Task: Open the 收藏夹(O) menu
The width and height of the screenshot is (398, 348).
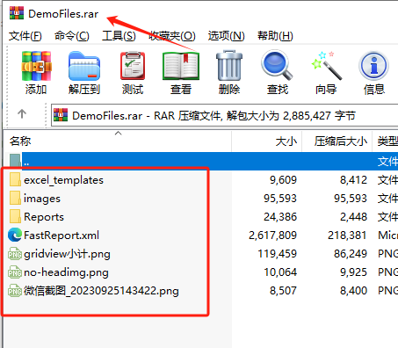Action: (x=172, y=36)
